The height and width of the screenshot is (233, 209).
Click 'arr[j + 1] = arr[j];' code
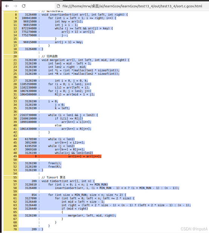point(78,32)
